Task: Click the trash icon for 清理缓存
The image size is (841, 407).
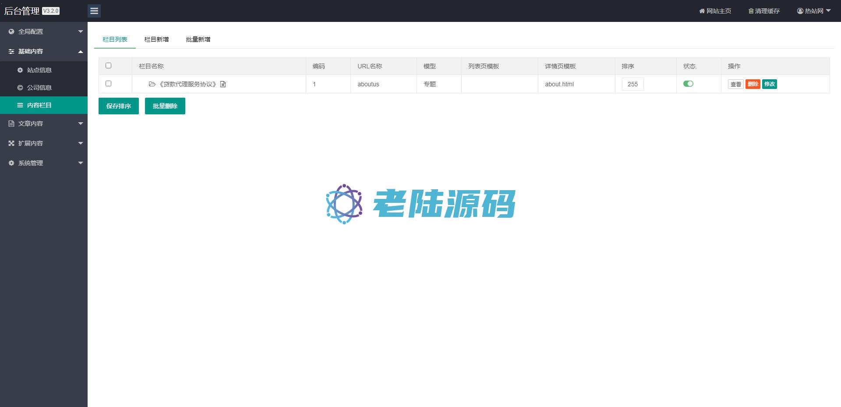Action: pos(751,11)
